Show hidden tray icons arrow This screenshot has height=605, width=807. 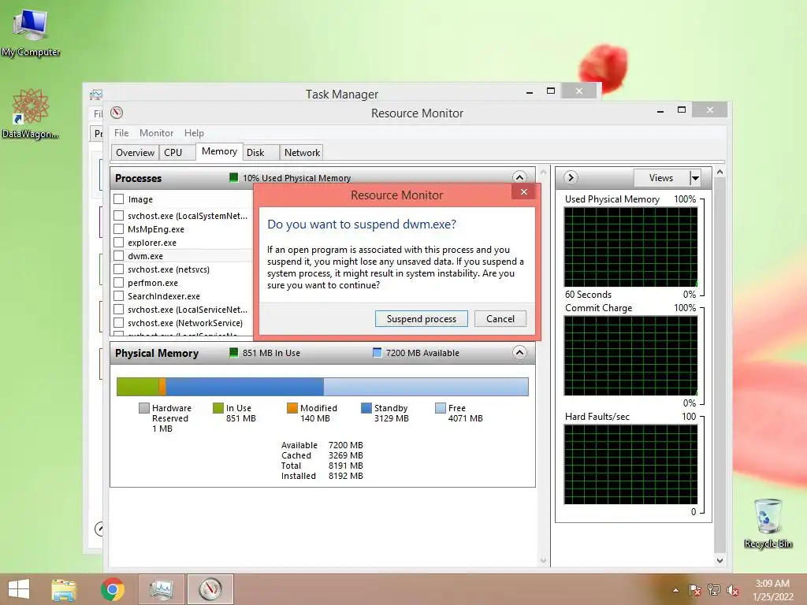675,590
